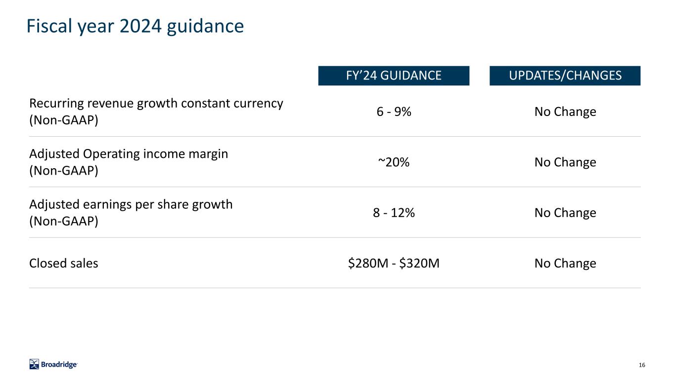The height and width of the screenshot is (379, 675).
Task: Click the Recurring revenue growth constant currency label
Action: pyautogui.click(x=156, y=104)
